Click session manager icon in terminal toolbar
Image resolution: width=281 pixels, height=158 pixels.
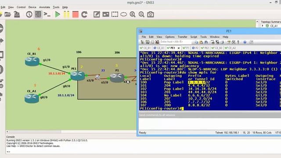coord(142,42)
